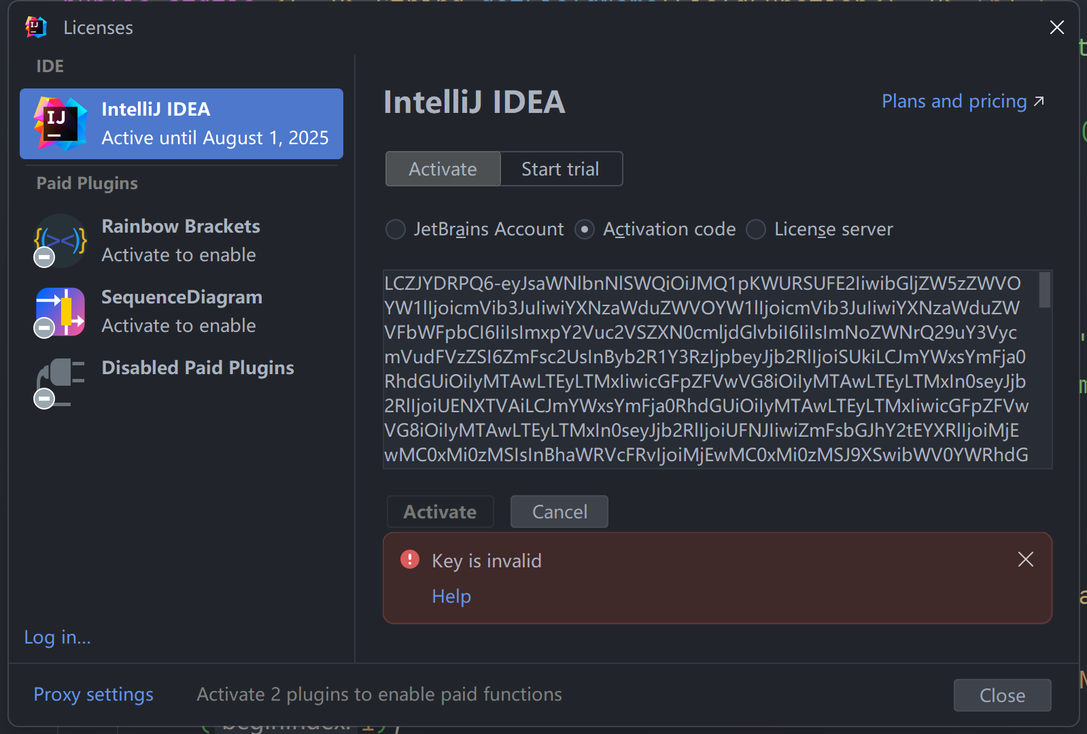Click the Disabled Paid Plugins plug icon

point(59,383)
